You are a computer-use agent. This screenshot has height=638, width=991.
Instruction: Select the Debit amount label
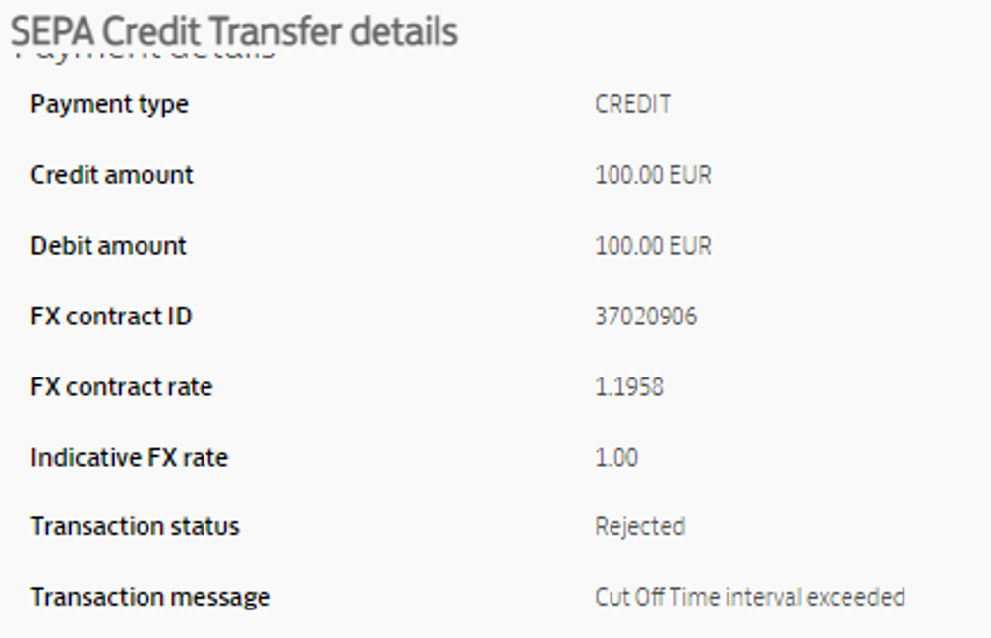pos(109,246)
